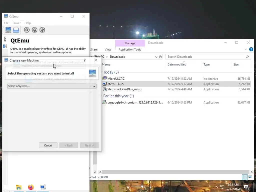The width and height of the screenshot is (256, 192).
Task: Click the navigation pane scroll down arrow
Action: pos(95,172)
